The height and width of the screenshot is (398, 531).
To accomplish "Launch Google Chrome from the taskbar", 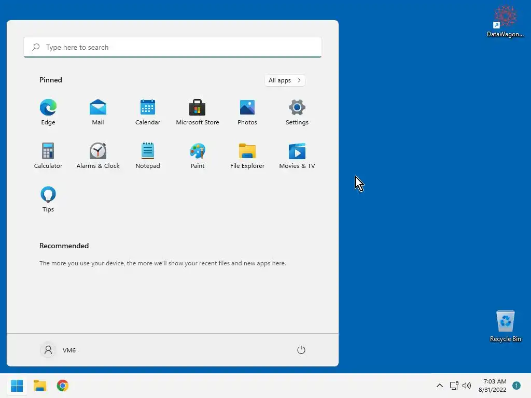I will click(63, 386).
